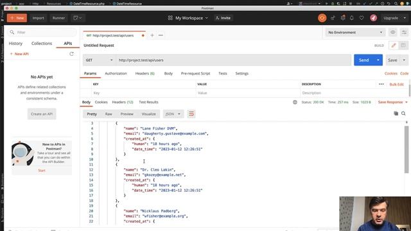
Task: Open the tab options ellipsis menu
Action: pyautogui.click(x=161, y=35)
